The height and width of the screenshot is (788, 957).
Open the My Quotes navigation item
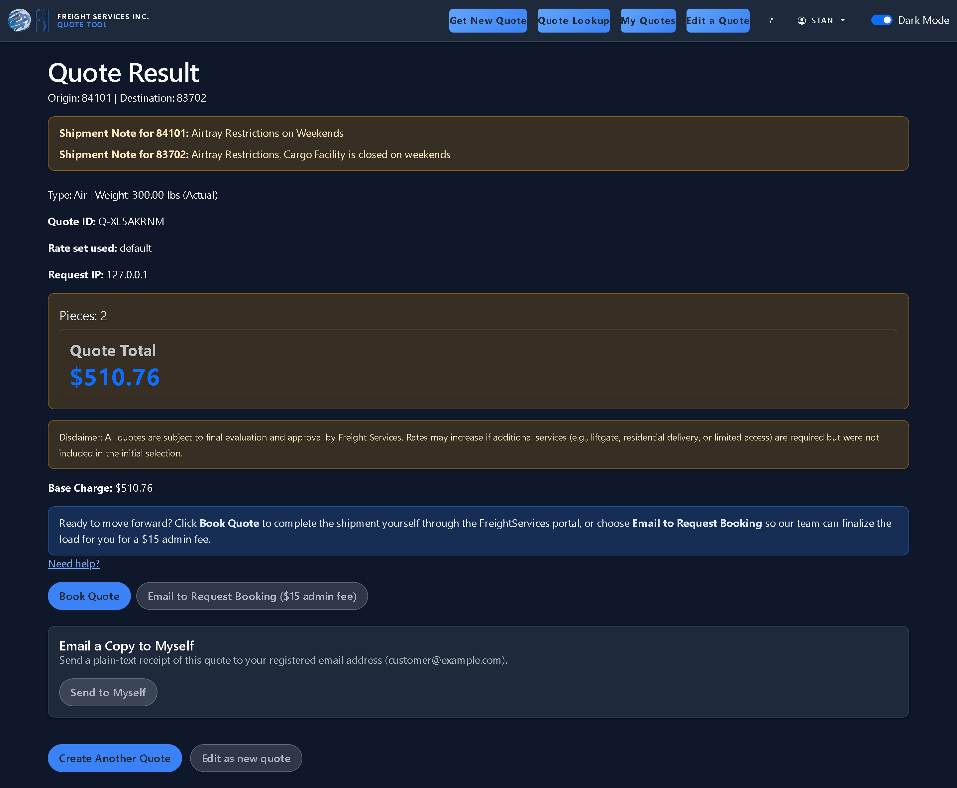[648, 20]
